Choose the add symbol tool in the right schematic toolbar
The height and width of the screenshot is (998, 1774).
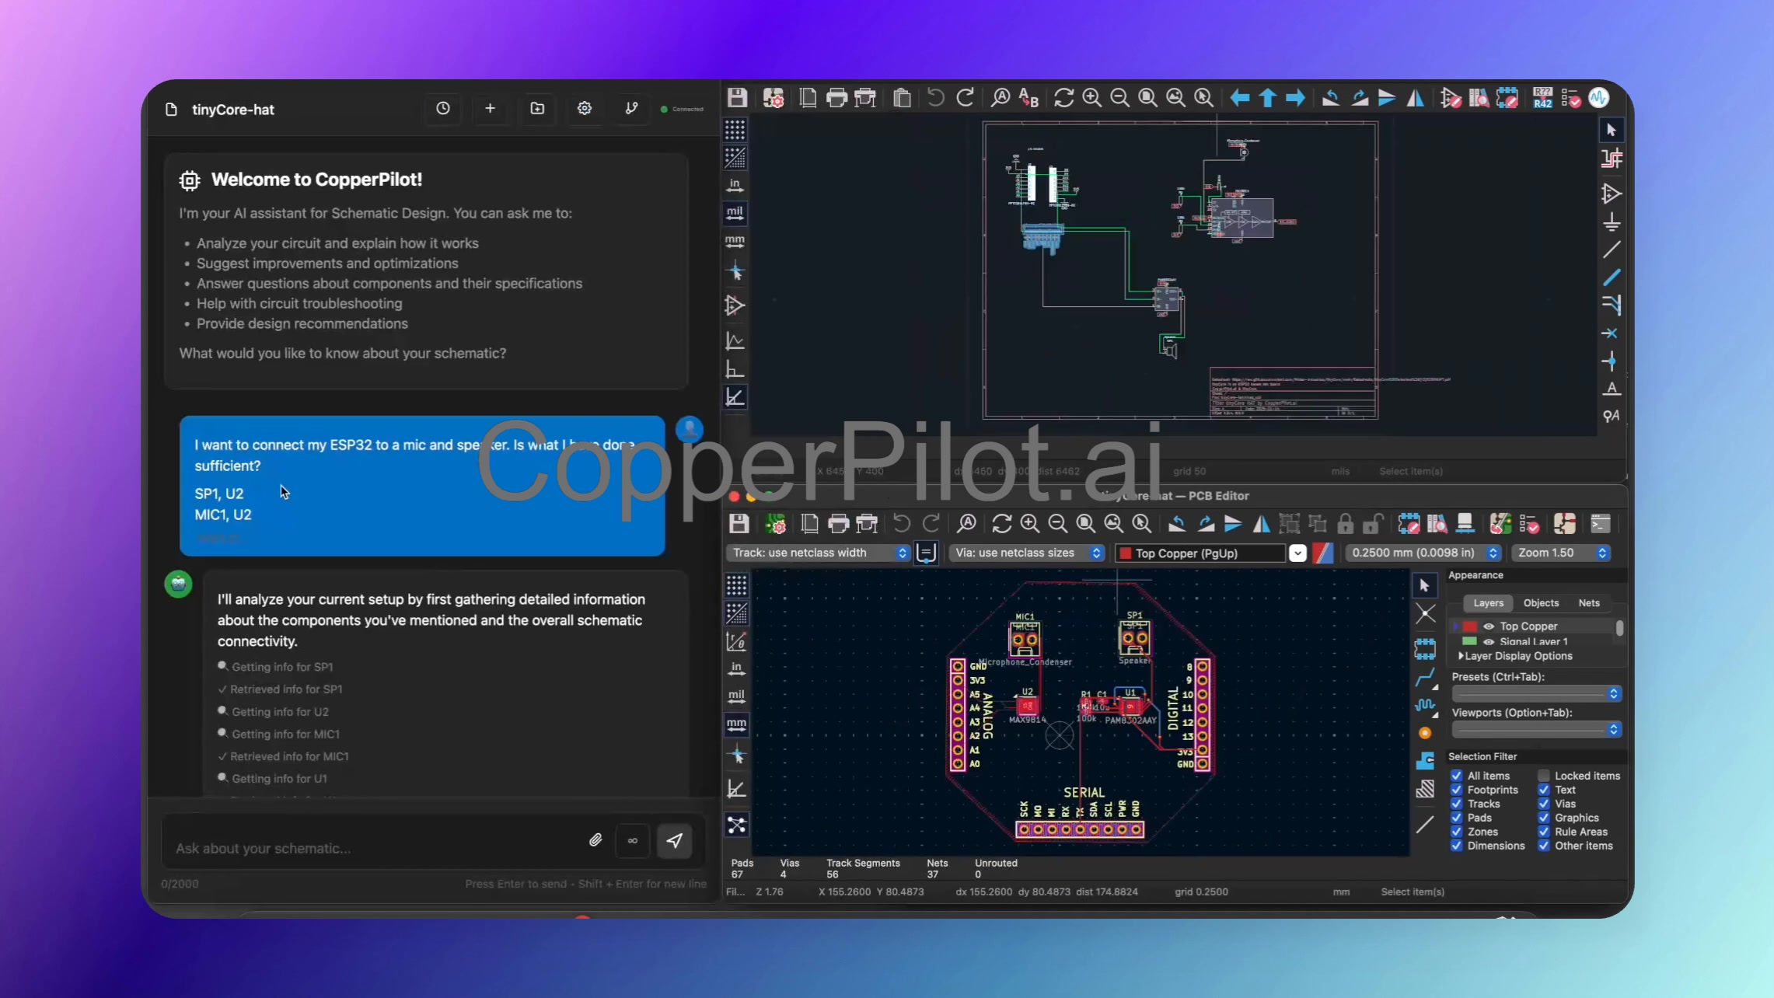(x=1612, y=194)
